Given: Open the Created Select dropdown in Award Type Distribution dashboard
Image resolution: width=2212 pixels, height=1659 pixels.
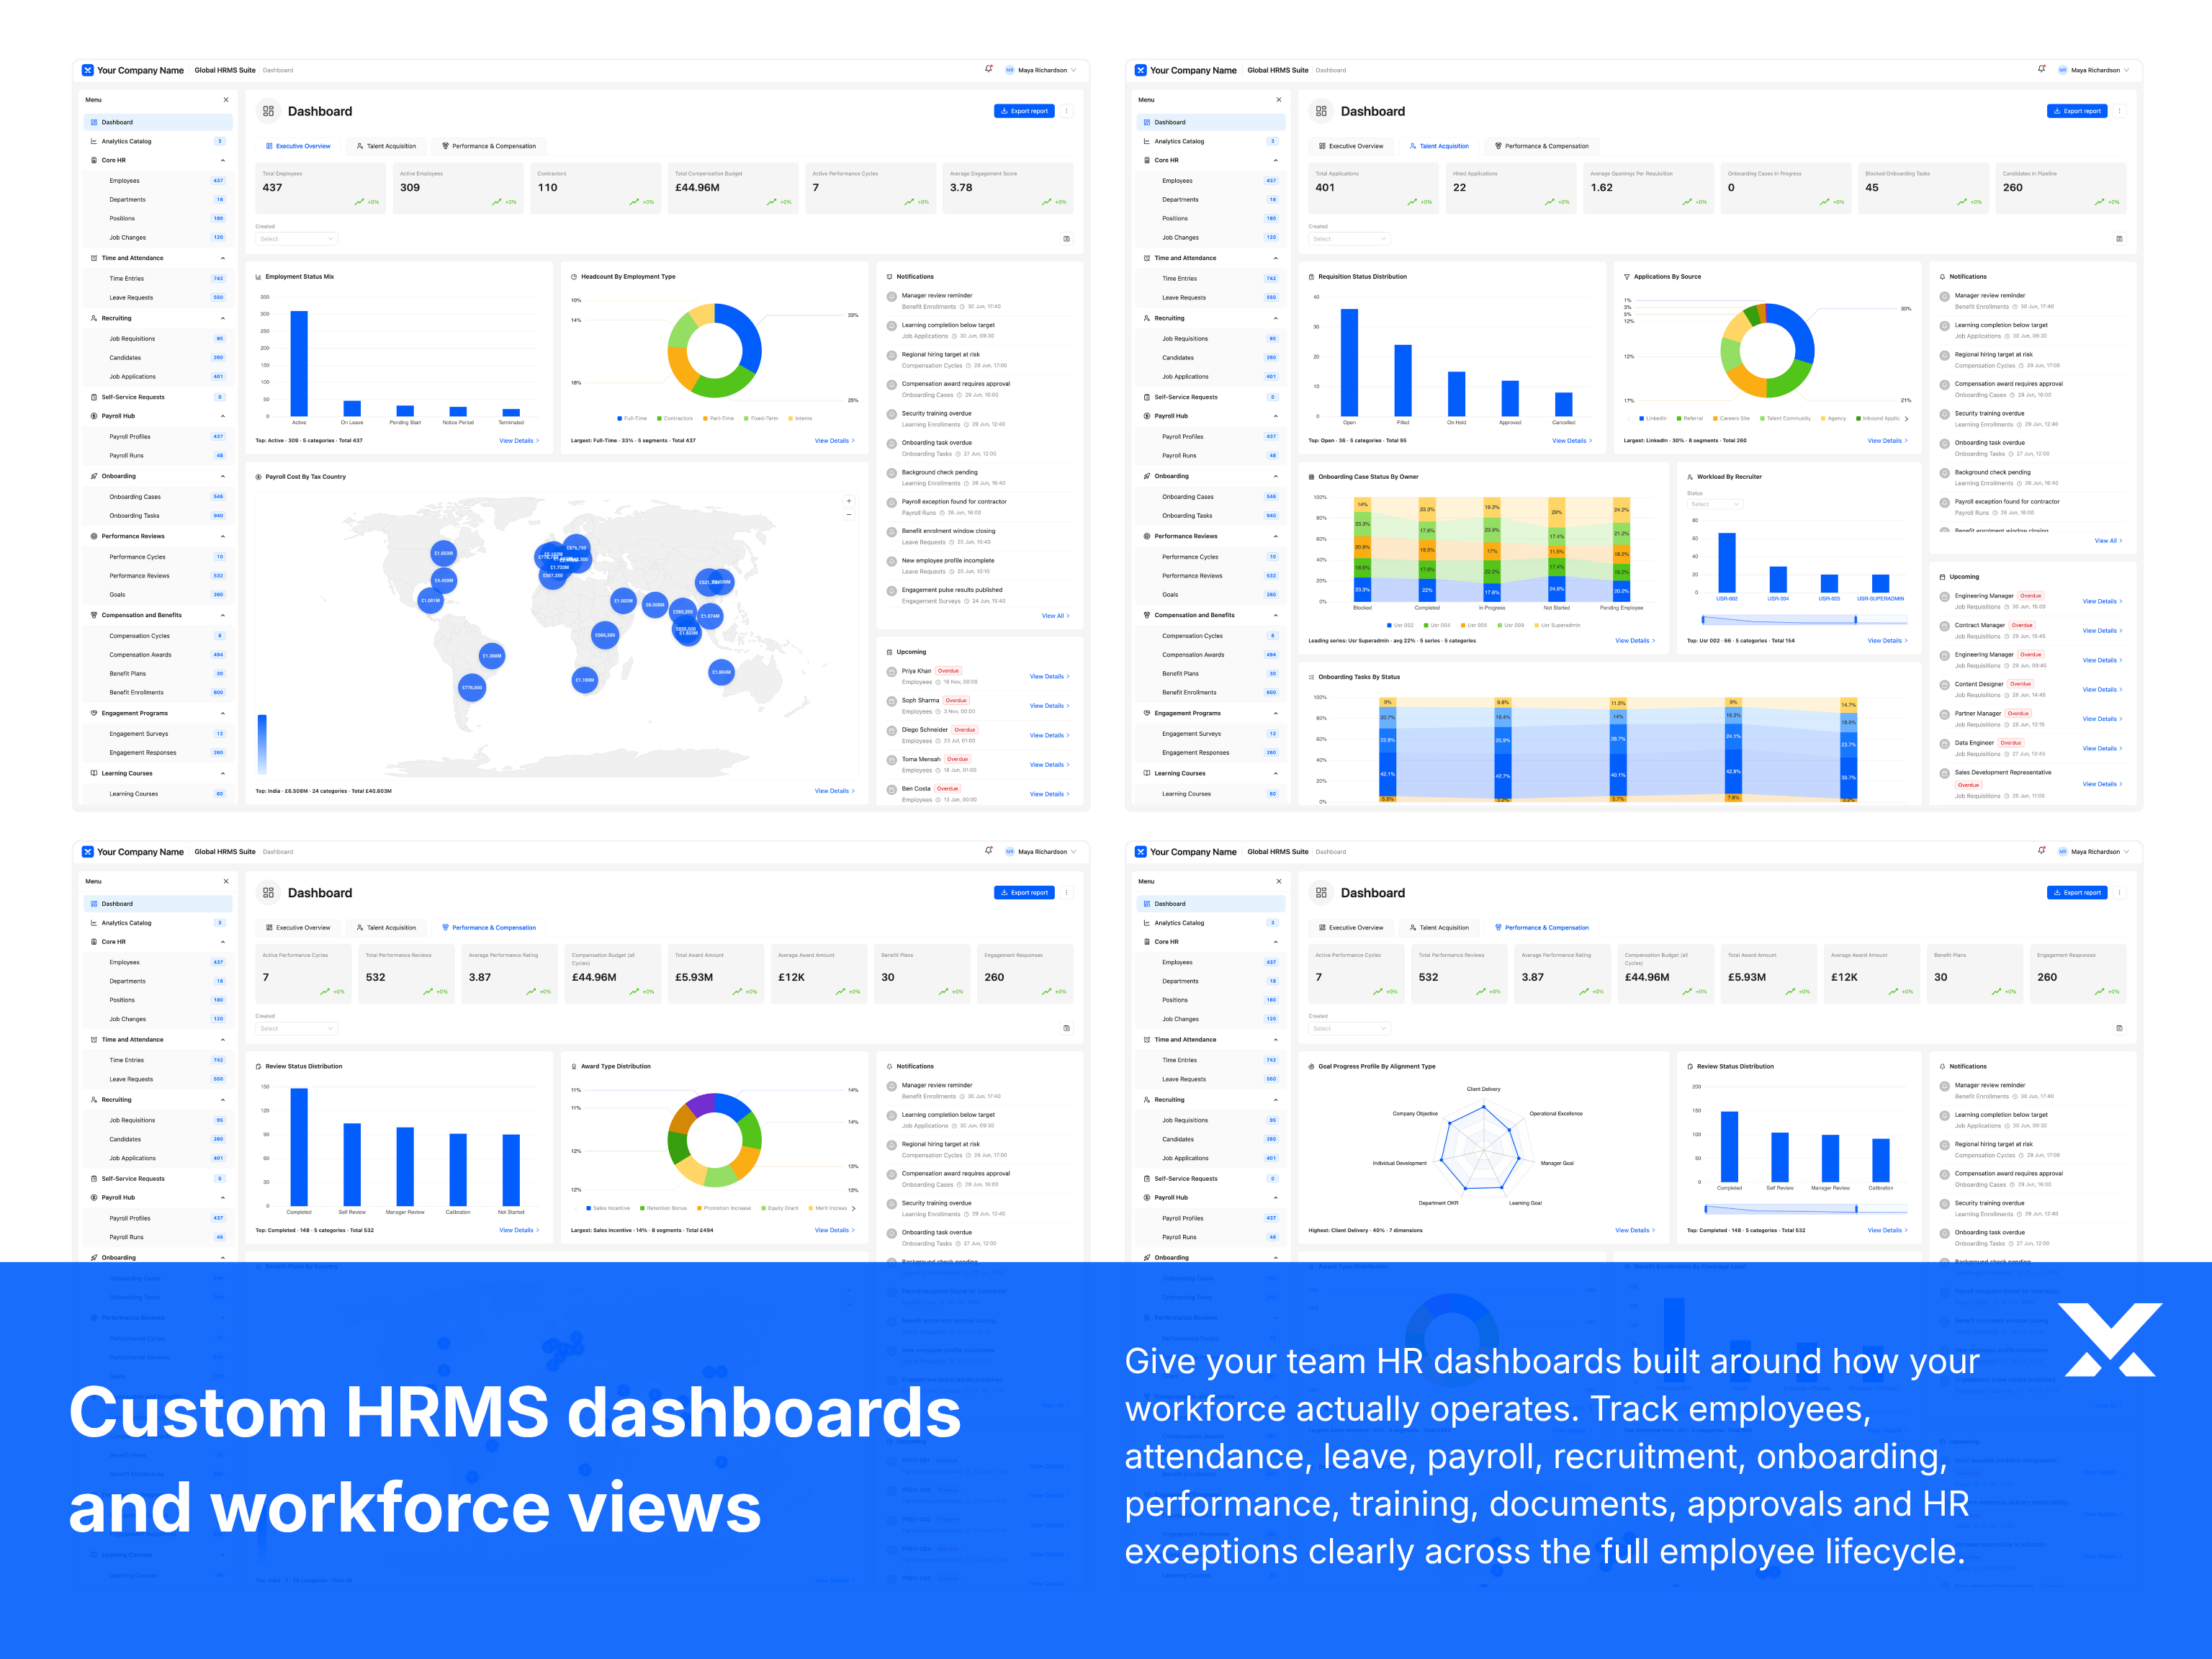Looking at the screenshot, I should (297, 1028).
